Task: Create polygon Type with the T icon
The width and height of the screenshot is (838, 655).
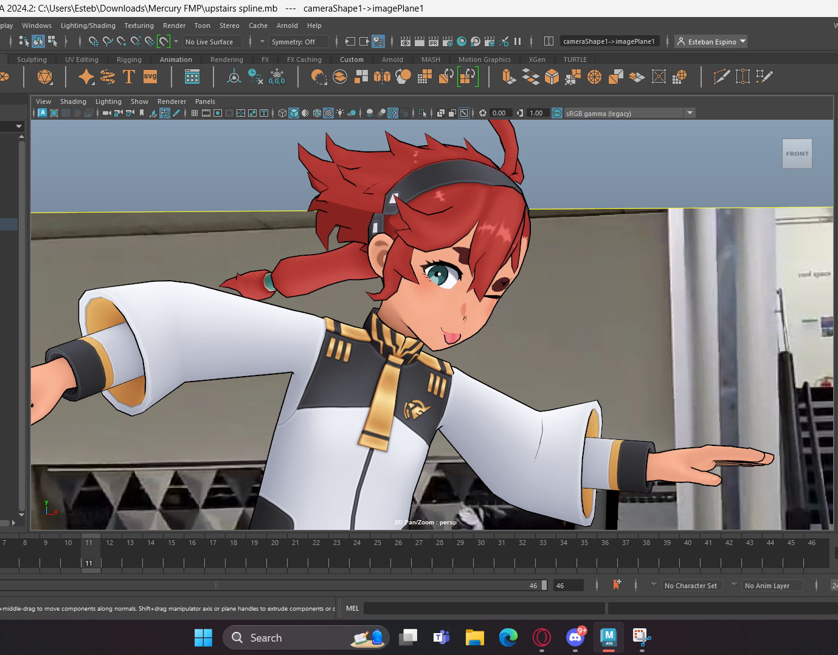Action: pyautogui.click(x=129, y=77)
